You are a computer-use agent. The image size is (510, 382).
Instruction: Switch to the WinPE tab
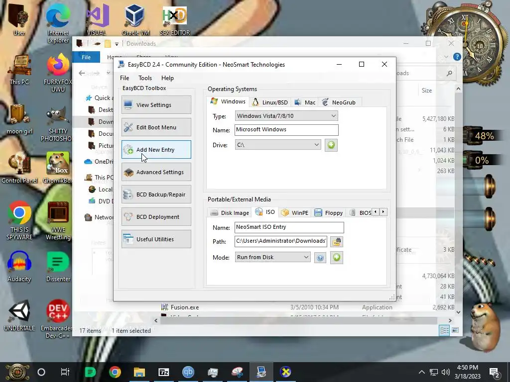295,213
